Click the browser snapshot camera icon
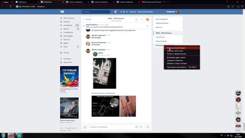The height and width of the screenshot is (138, 245). click(x=229, y=7)
